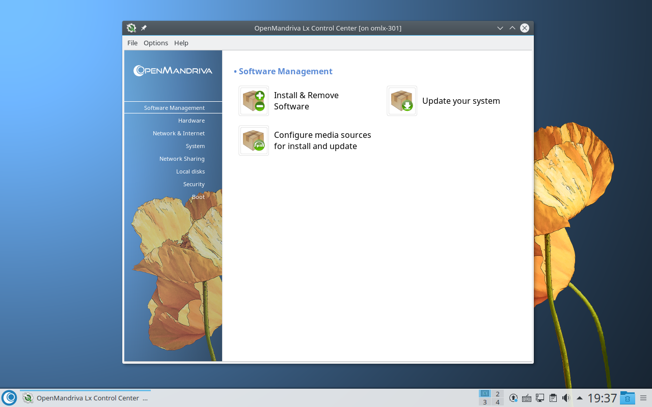This screenshot has width=652, height=407.
Task: Click the software updates tray icon
Action: 513,398
